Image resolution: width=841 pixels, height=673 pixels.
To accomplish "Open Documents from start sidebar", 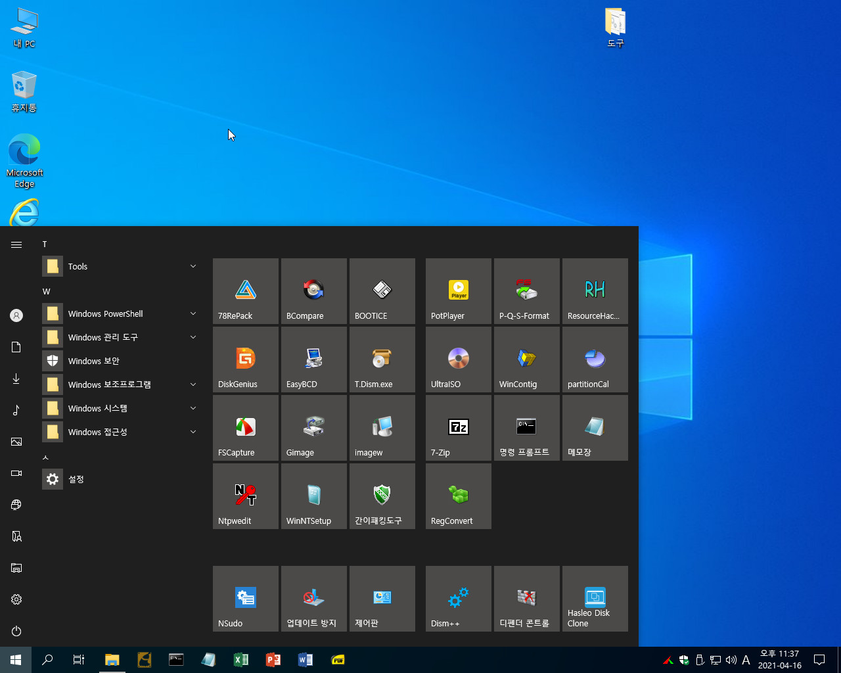I will (x=16, y=347).
